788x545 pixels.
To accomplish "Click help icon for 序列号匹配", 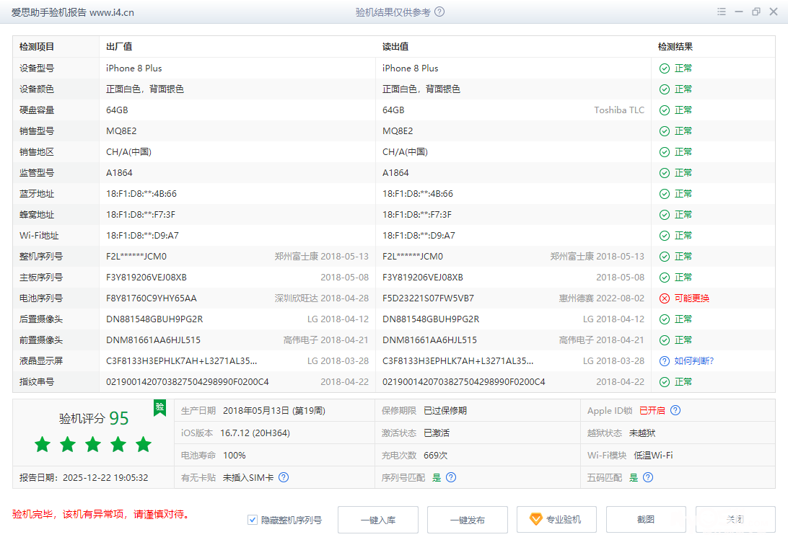I will coord(451,477).
